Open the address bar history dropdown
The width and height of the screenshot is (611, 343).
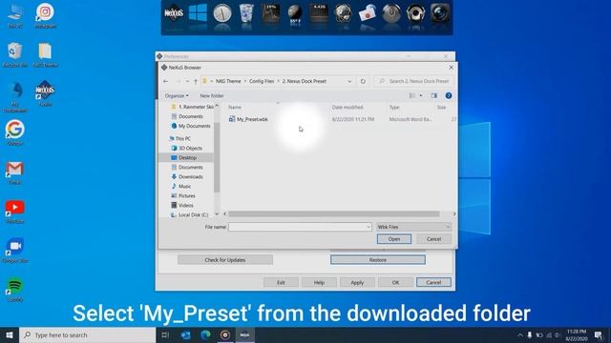(349, 81)
